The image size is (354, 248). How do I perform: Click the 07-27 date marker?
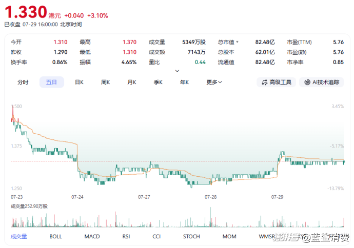pos(144,197)
